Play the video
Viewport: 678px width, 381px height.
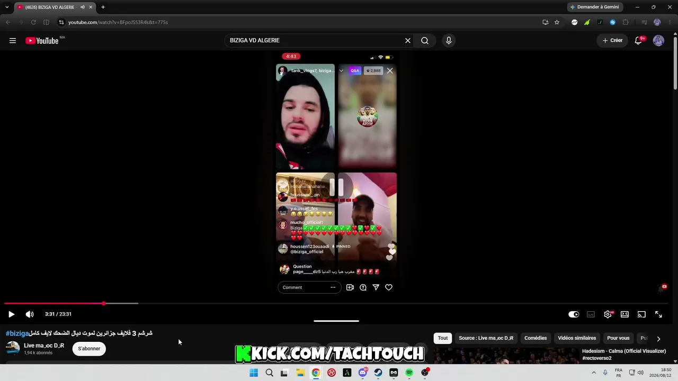pos(11,314)
